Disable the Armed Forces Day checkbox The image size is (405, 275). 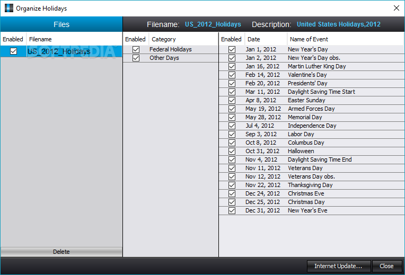tap(232, 109)
